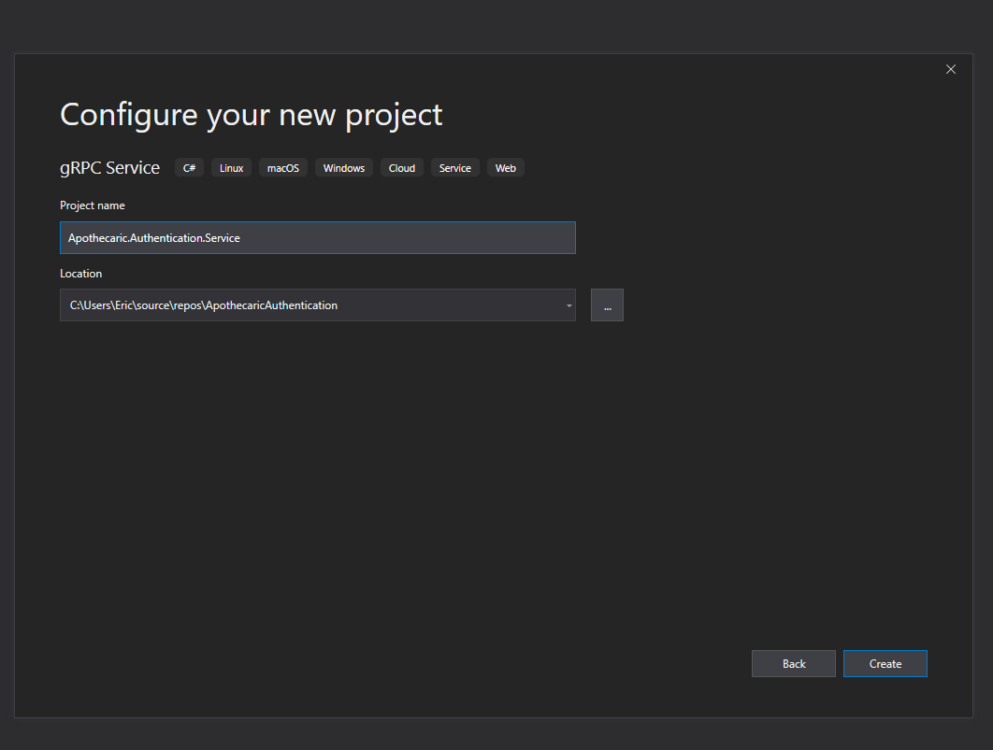Click the Windows platform tag

tap(343, 168)
